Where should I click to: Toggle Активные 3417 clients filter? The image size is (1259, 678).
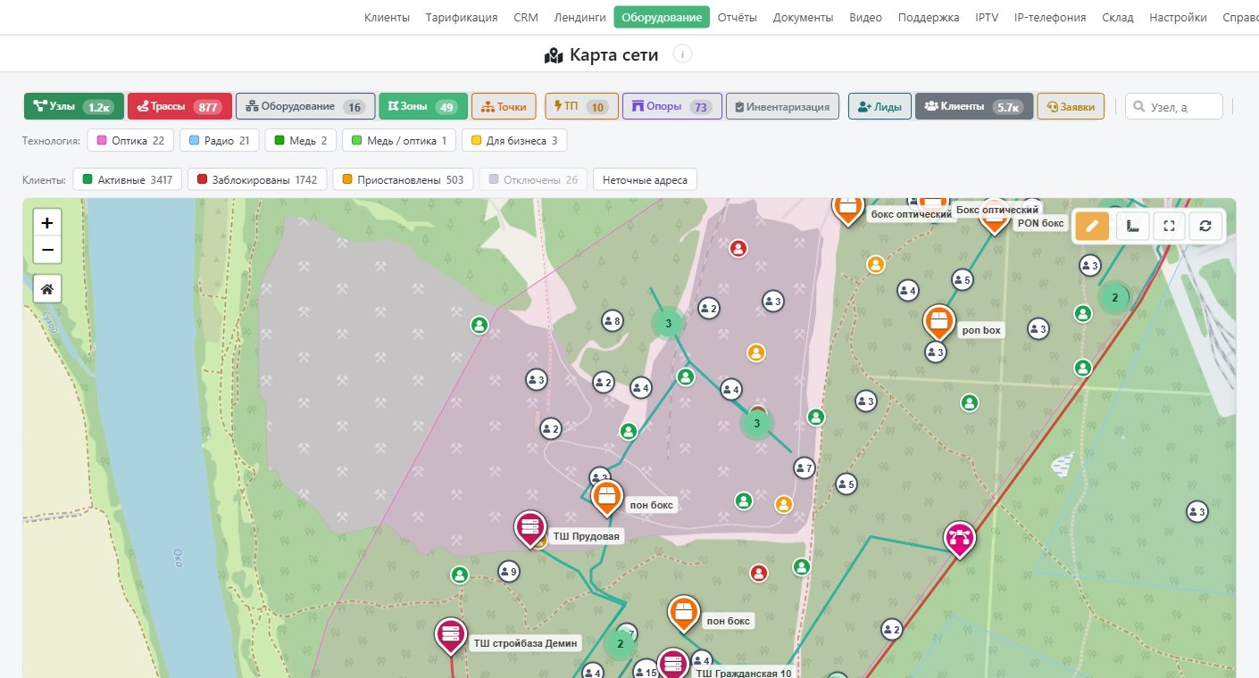(127, 179)
